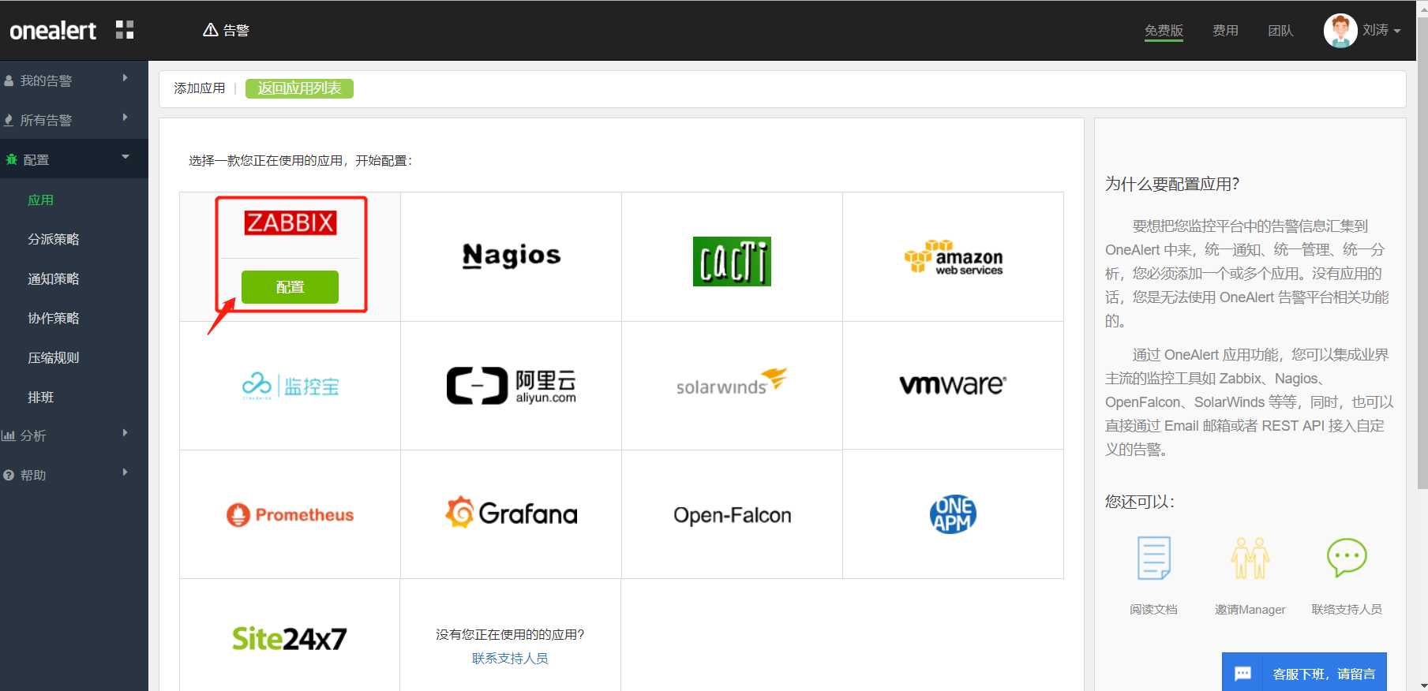Viewport: 1428px width, 691px height.
Task: Click the onealert logo
Action: click(x=53, y=31)
